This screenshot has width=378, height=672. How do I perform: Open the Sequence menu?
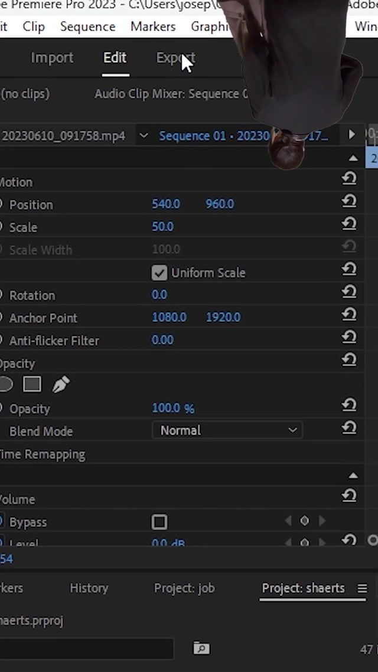pyautogui.click(x=87, y=27)
